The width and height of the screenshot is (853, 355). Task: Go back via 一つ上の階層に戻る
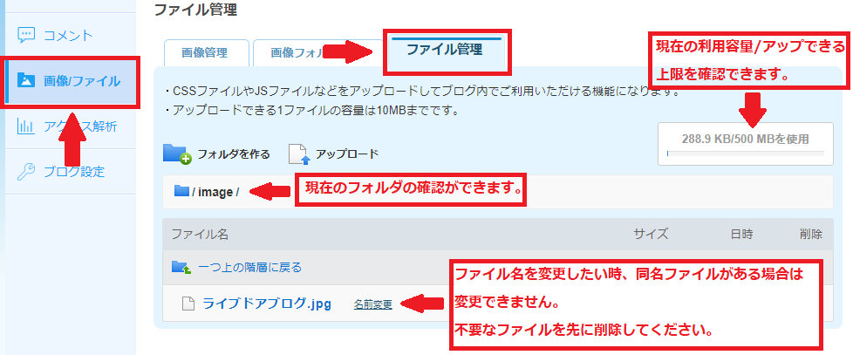point(249,267)
